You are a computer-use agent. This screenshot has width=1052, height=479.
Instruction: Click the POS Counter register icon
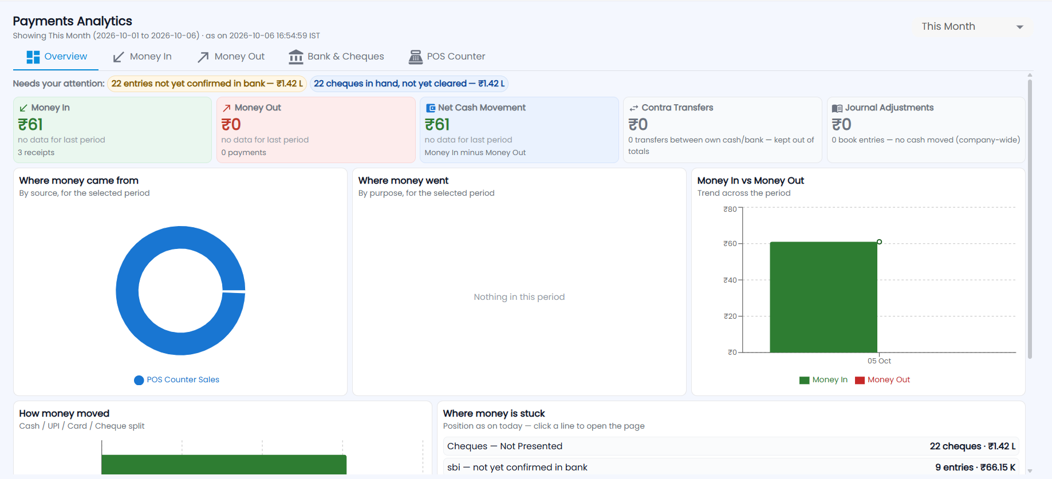click(x=415, y=57)
